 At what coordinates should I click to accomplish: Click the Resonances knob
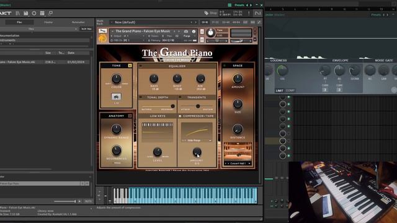point(116,151)
